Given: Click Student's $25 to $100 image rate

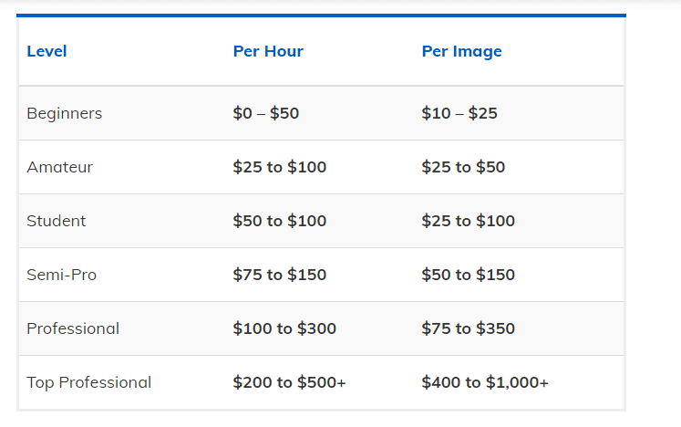Looking at the screenshot, I should click(x=469, y=221).
